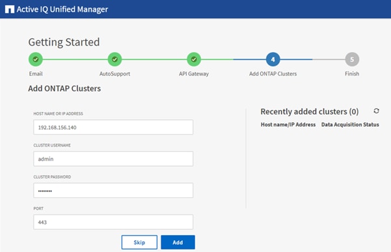Viewport: 391px width, 252px height.
Task: Click the Add ONTAP Clusters step label
Action: [273, 74]
